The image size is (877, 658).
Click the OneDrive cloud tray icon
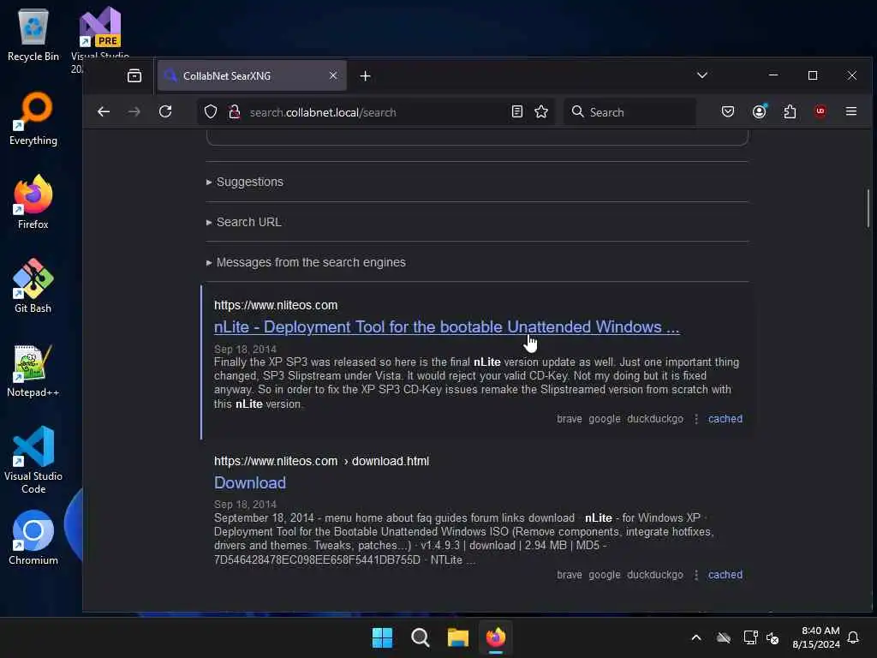pyautogui.click(x=723, y=637)
